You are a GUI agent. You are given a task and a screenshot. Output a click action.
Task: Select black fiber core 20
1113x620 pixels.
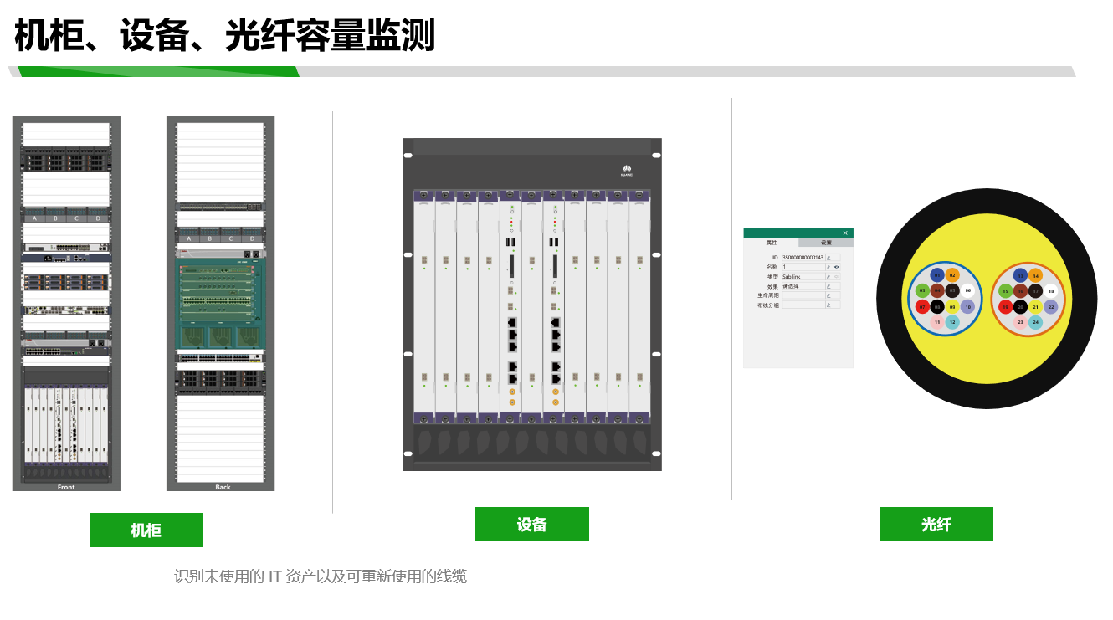tap(1020, 306)
